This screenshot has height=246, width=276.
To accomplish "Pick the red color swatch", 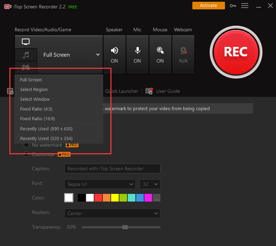I will (98, 198).
